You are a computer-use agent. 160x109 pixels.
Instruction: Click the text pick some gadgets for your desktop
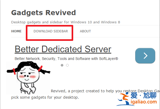click(45, 97)
